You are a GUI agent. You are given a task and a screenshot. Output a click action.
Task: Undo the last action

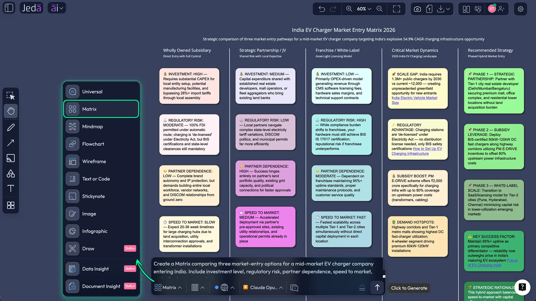pos(322,9)
